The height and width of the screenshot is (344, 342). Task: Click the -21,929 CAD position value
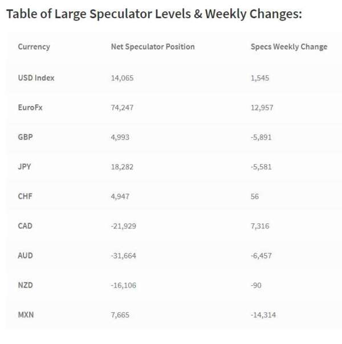123,226
